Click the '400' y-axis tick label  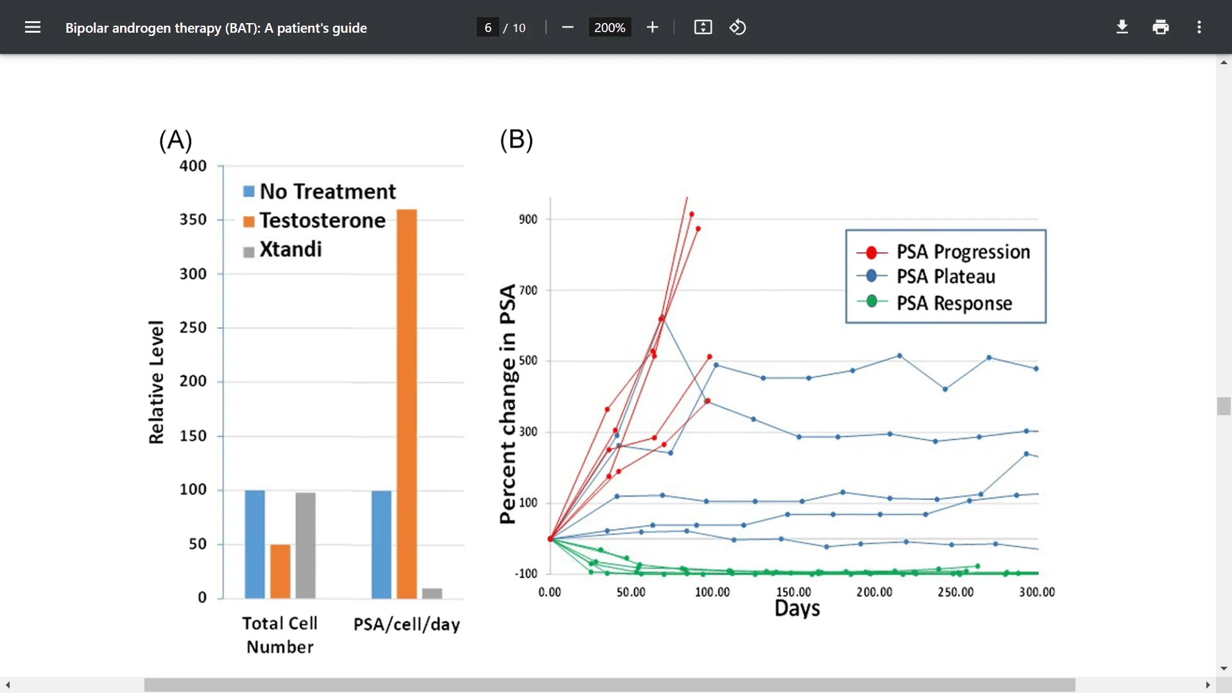(x=193, y=166)
